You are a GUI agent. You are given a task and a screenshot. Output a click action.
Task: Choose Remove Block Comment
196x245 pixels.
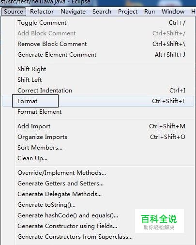[98, 44]
